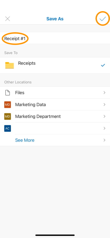Screen dimensions: 110x238
Task: Click the Files document icon
Action: pos(7,93)
